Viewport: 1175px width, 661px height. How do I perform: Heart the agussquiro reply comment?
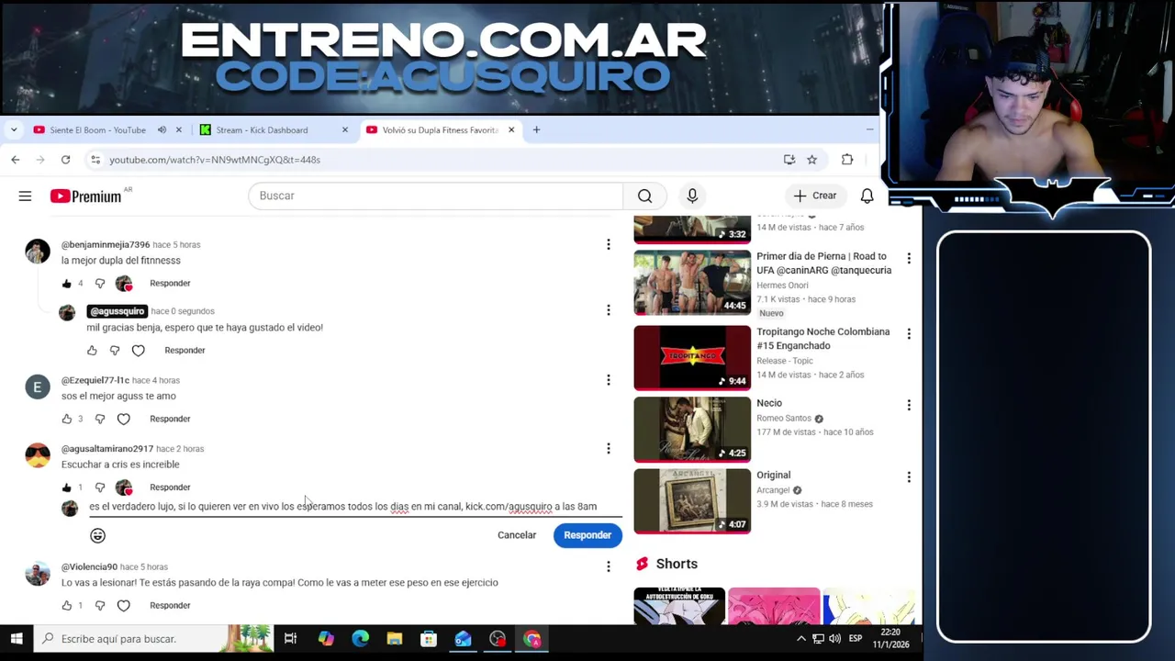tap(138, 351)
